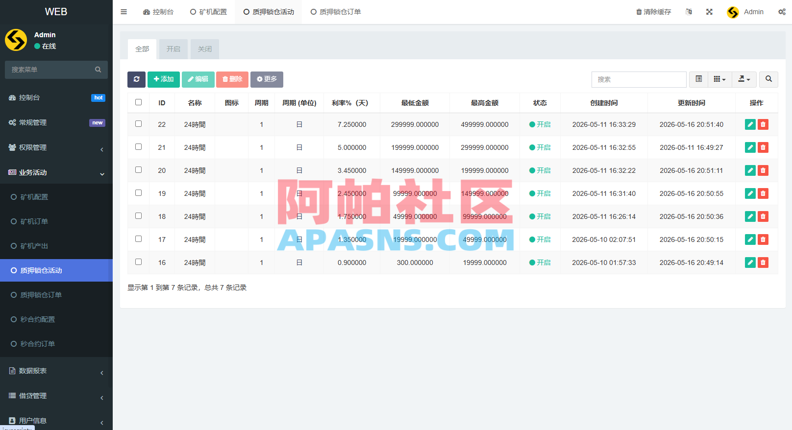
Task: Click the fullscreen expand icon in header
Action: click(709, 12)
